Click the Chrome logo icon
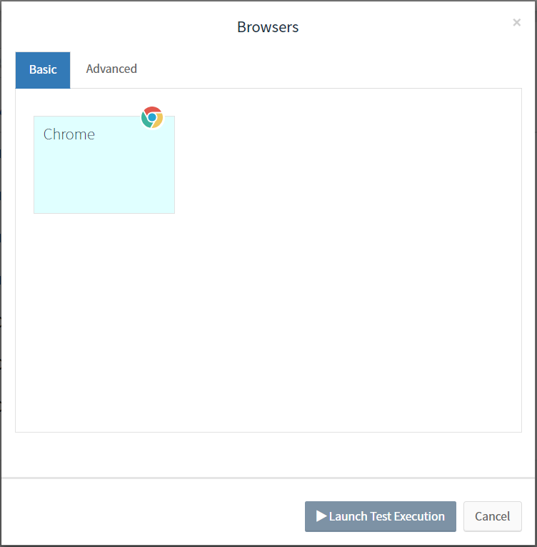Screen dimensions: 537x547 click(152, 117)
